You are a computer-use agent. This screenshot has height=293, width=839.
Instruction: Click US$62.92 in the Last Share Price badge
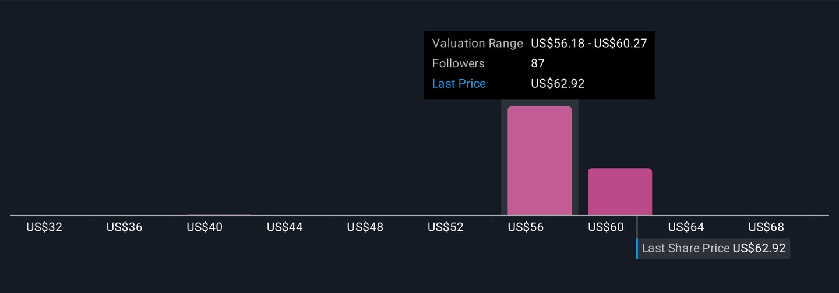759,248
